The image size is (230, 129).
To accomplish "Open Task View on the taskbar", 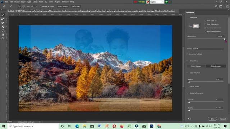I will pos(69,126).
